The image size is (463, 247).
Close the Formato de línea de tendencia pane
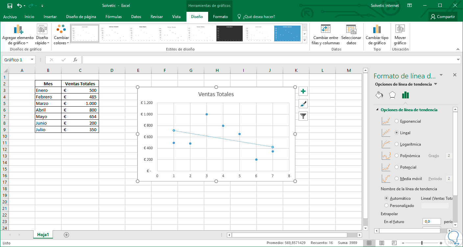455,75
